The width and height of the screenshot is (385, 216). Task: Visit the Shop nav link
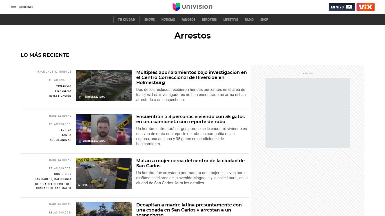[x=264, y=20]
